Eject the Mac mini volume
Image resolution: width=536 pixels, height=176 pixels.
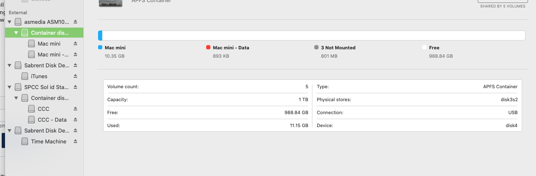pos(75,43)
